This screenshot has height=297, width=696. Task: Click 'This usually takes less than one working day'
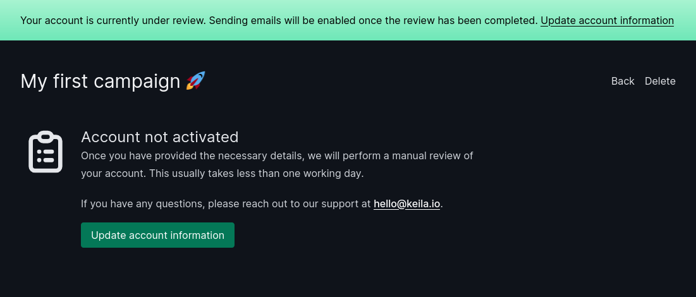[x=257, y=174]
